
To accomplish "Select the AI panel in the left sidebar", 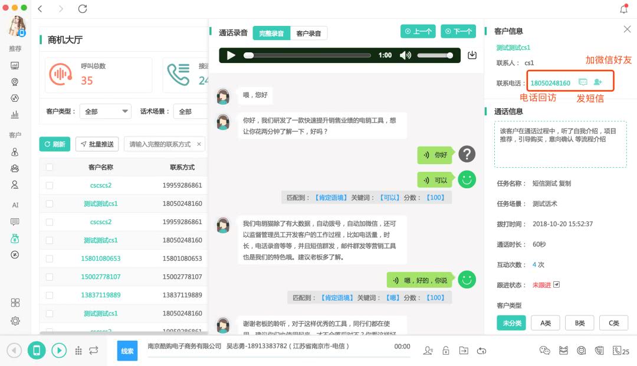I will (x=15, y=205).
